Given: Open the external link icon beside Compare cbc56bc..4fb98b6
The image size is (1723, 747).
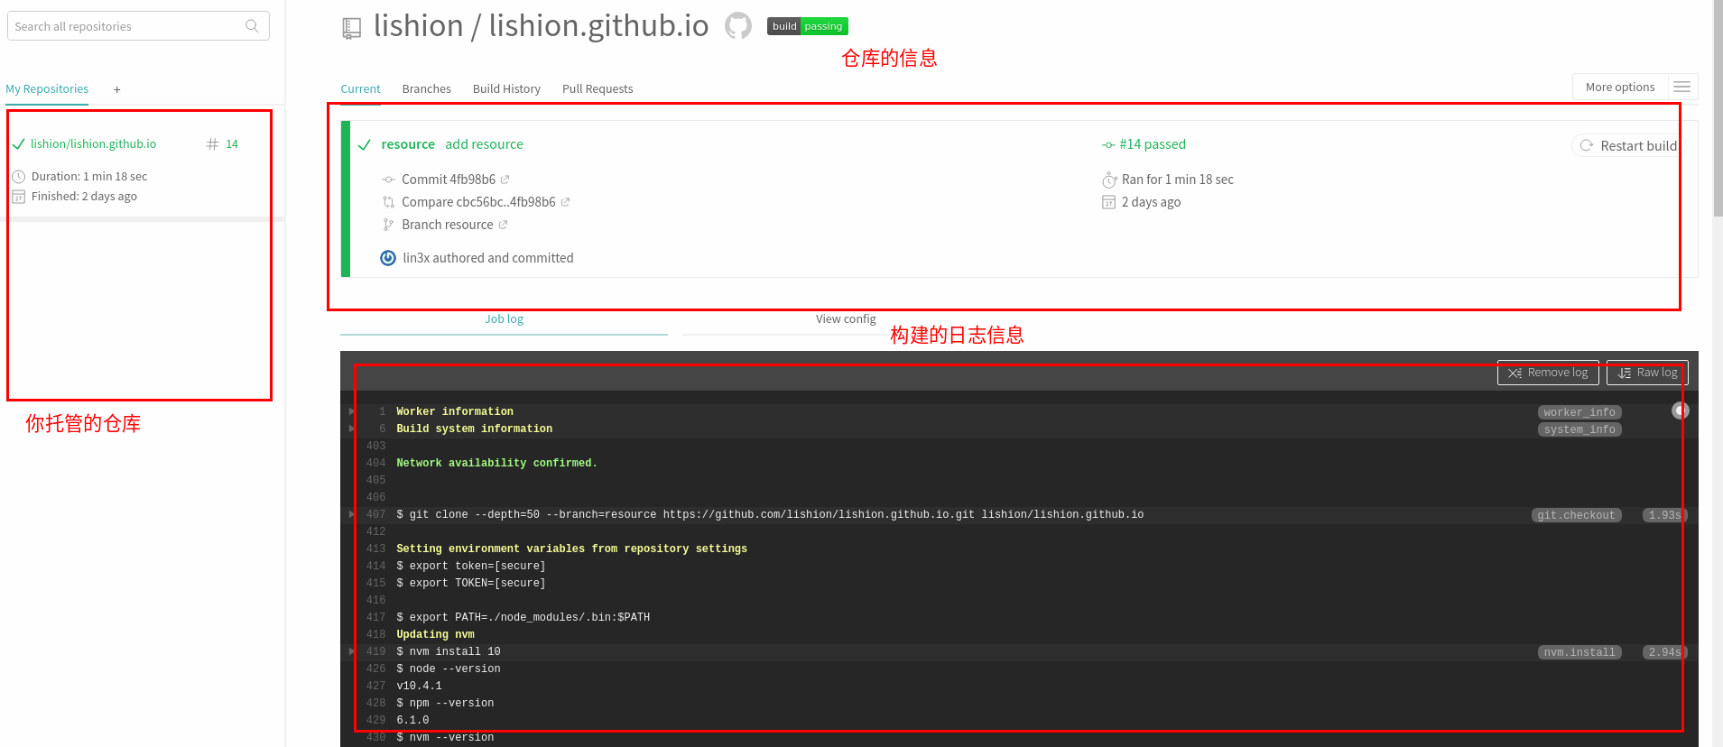Looking at the screenshot, I should pos(566,202).
